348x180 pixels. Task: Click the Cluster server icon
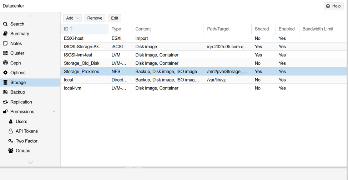(x=5, y=53)
